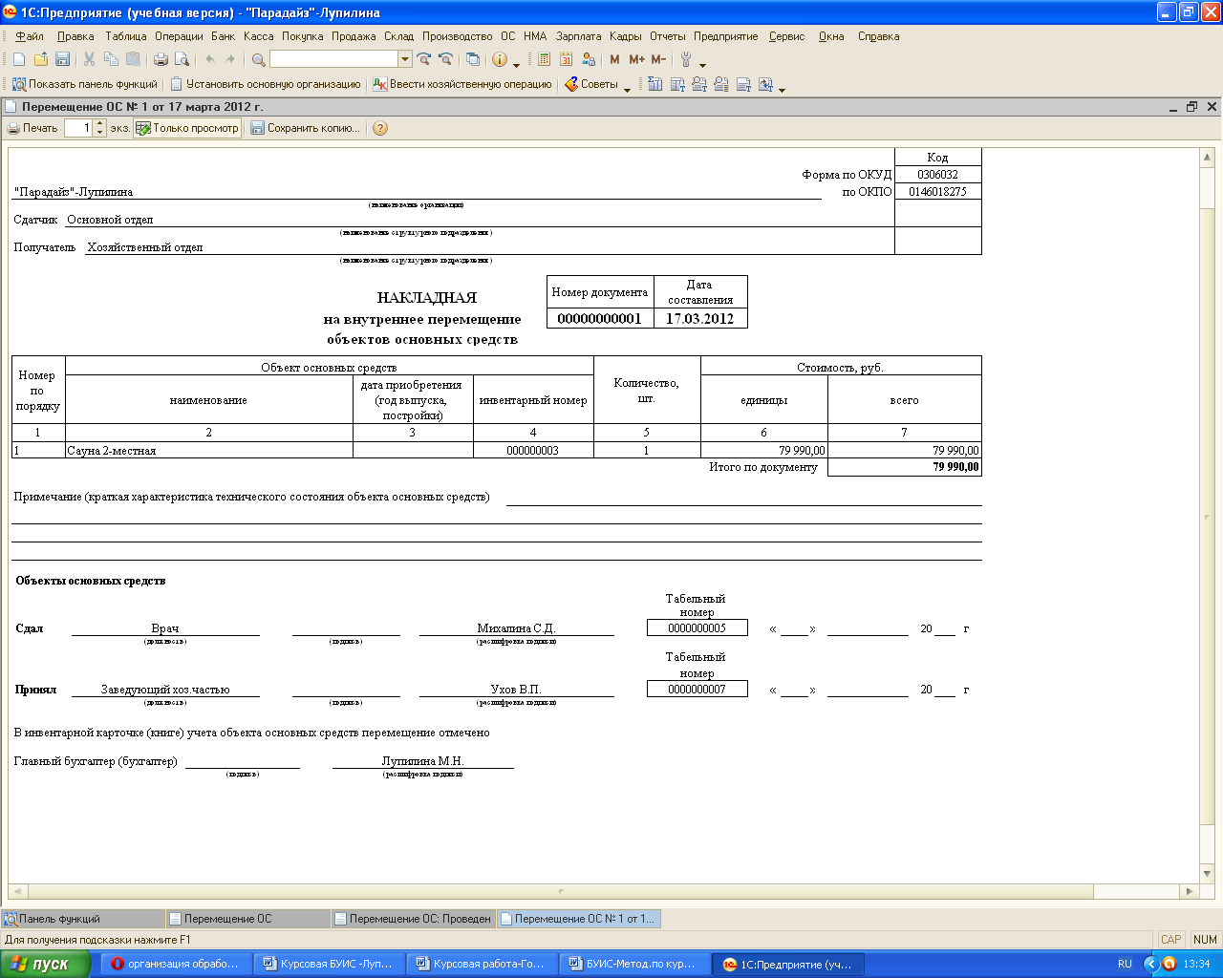
Task: Expand the search field dropdown arrow
Action: point(405,59)
